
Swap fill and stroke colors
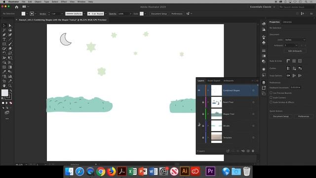point(11,91)
